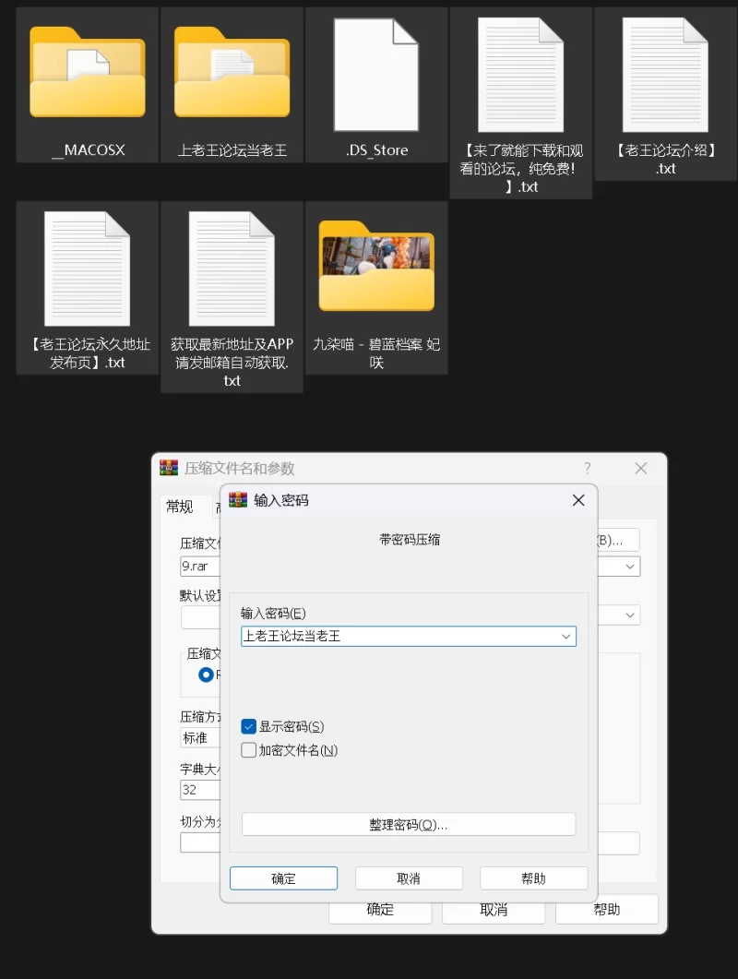Screen dimensions: 738x979
Task: Expand the archive name dropdown arrow
Action: (631, 567)
